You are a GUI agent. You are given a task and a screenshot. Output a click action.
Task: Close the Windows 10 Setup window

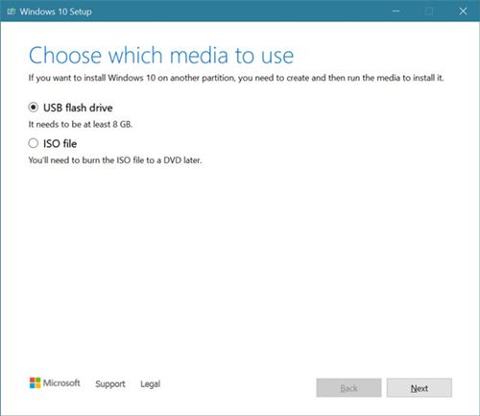[463, 12]
